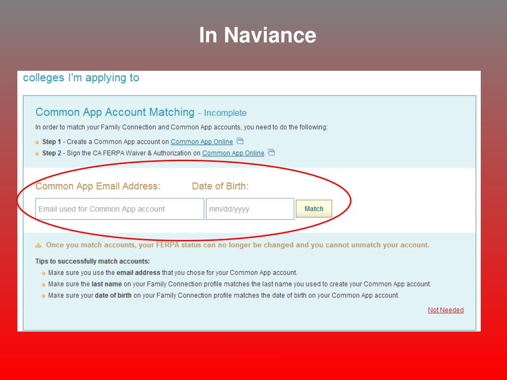Click the Match button
507x380 pixels.
(x=314, y=209)
